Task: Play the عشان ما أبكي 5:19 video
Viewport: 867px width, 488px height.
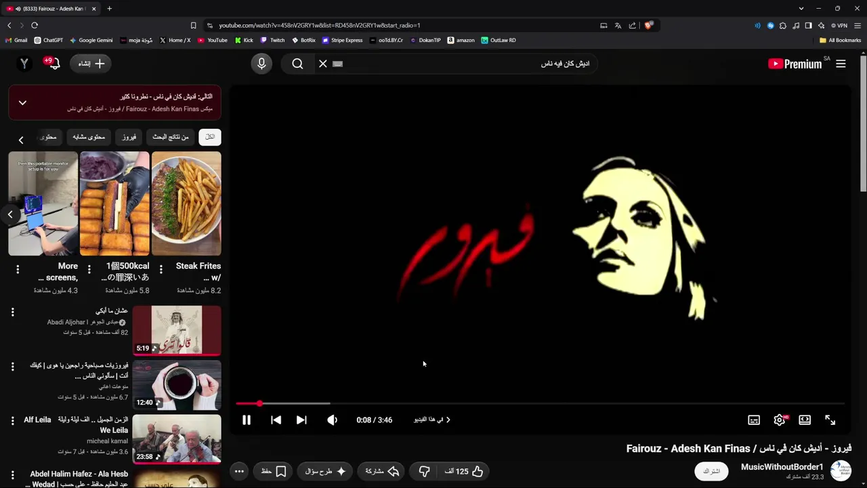Action: tap(177, 331)
